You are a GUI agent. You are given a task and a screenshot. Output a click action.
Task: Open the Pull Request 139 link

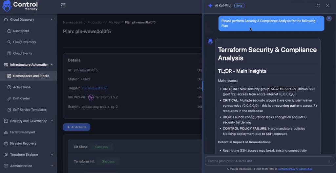[94, 88]
